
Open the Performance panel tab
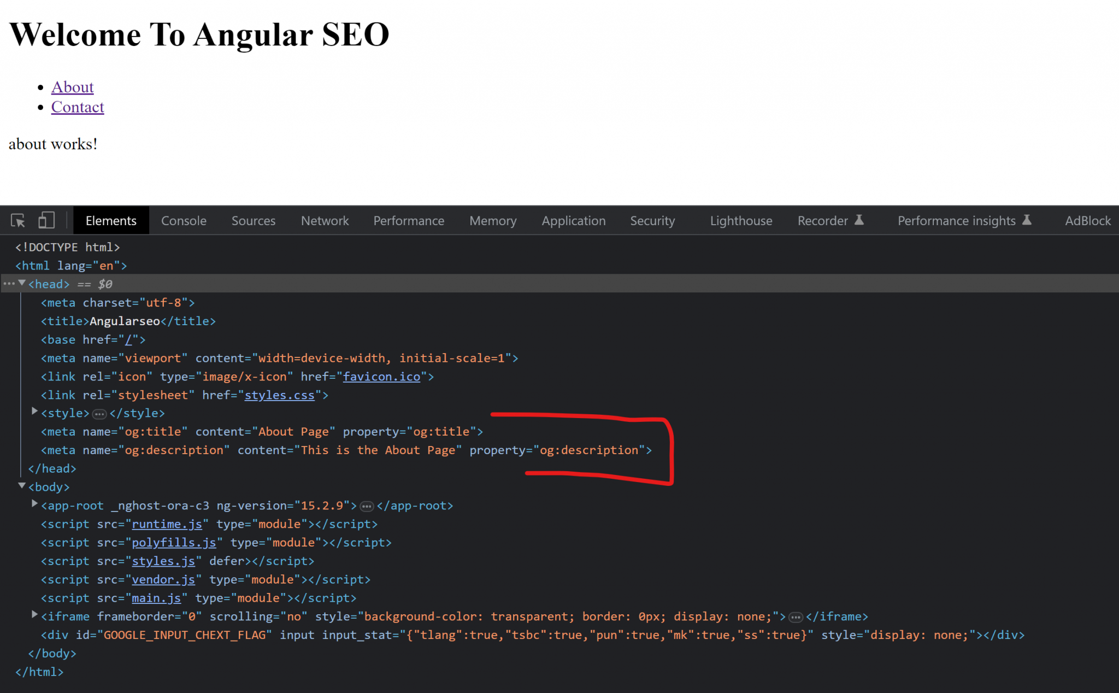click(x=409, y=221)
